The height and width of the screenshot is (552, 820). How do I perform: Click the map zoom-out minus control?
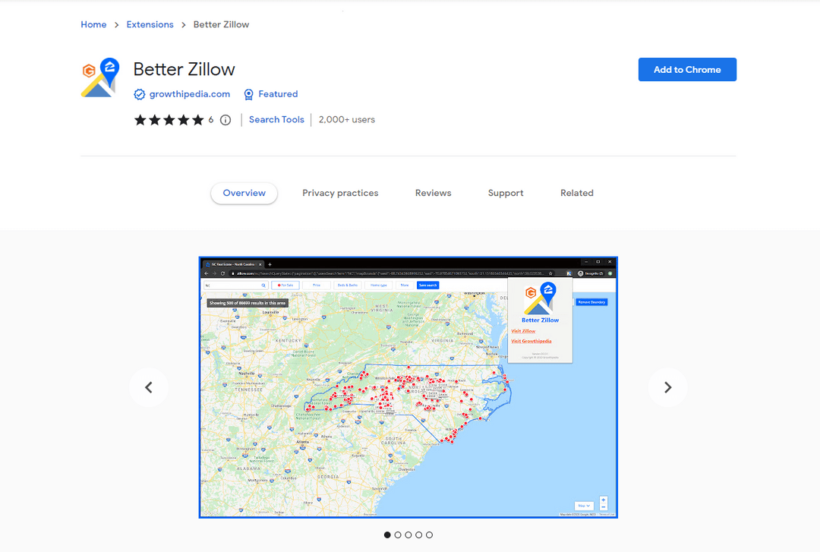click(604, 507)
